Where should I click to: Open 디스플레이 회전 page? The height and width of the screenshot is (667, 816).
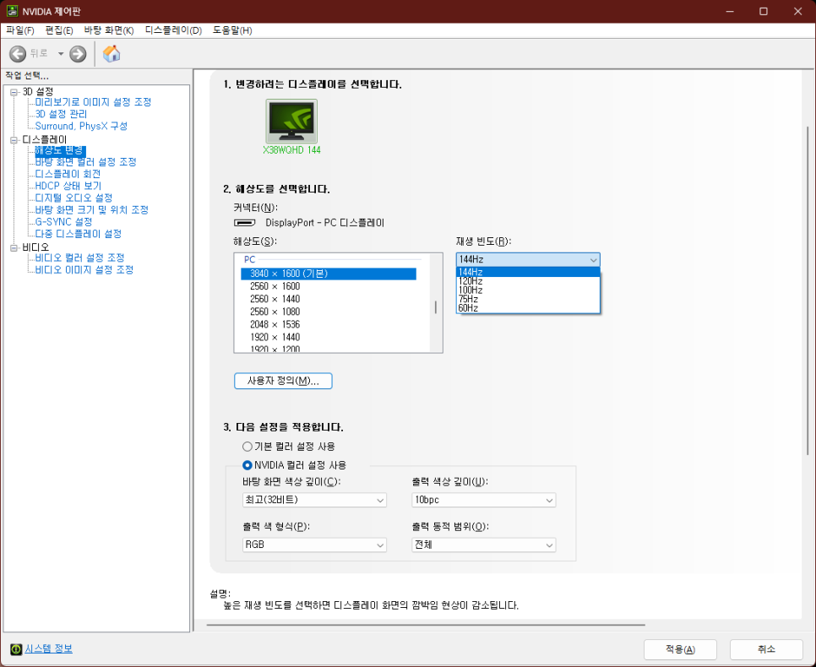pos(68,174)
